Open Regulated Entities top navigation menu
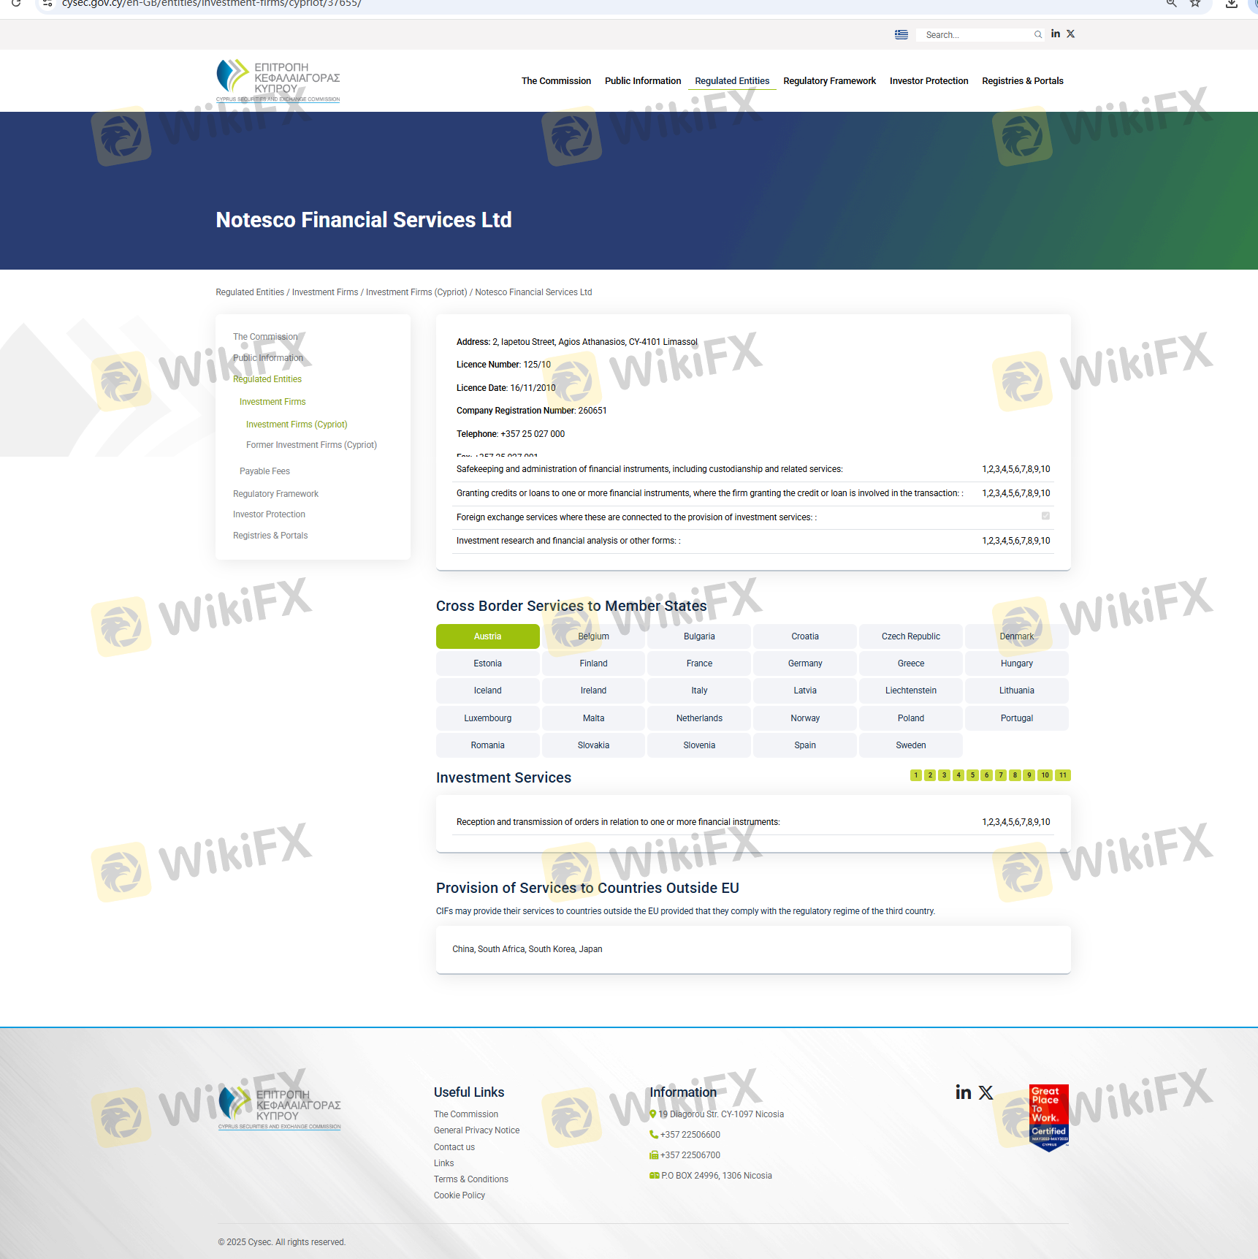Screen dimensions: 1258x1259 coord(732,81)
